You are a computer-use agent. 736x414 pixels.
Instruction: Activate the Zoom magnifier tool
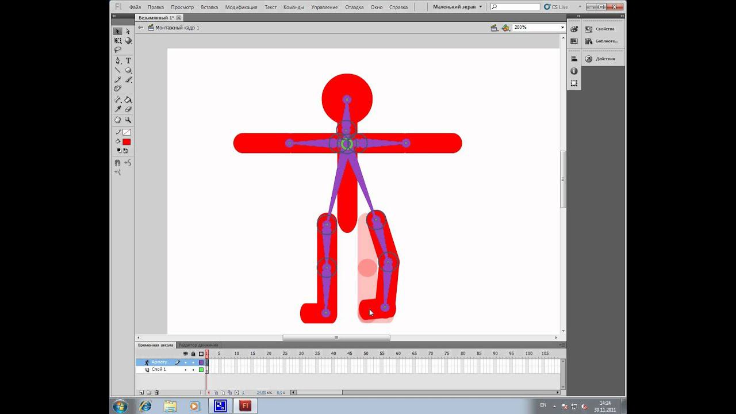click(128, 120)
